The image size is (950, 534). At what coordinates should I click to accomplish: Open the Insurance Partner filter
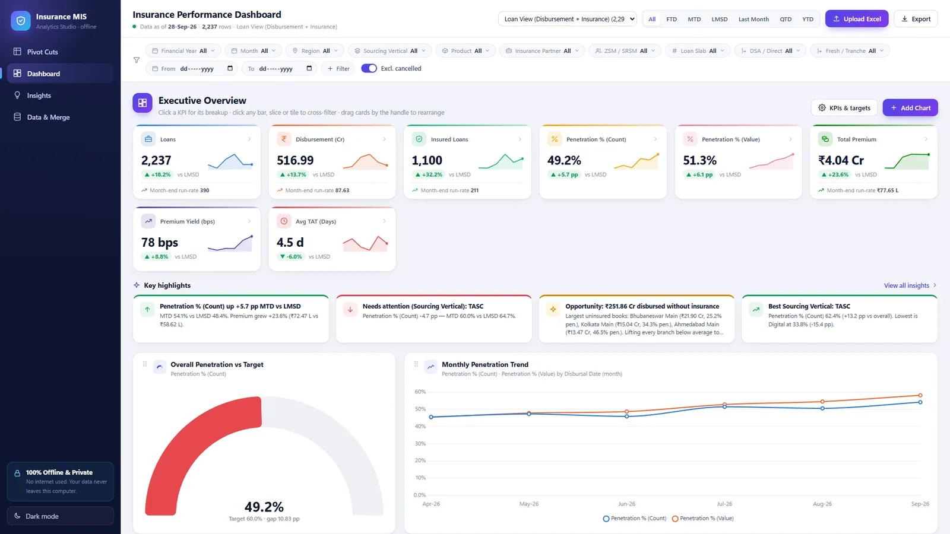[x=542, y=51]
